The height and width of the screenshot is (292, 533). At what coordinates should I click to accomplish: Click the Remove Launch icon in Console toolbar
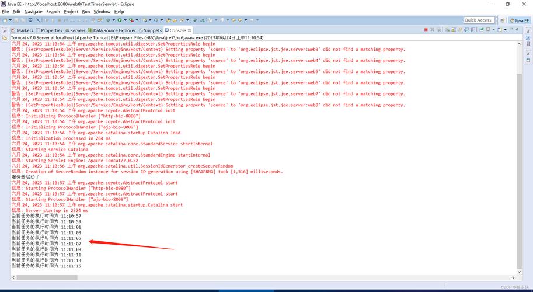pyautogui.click(x=433, y=30)
